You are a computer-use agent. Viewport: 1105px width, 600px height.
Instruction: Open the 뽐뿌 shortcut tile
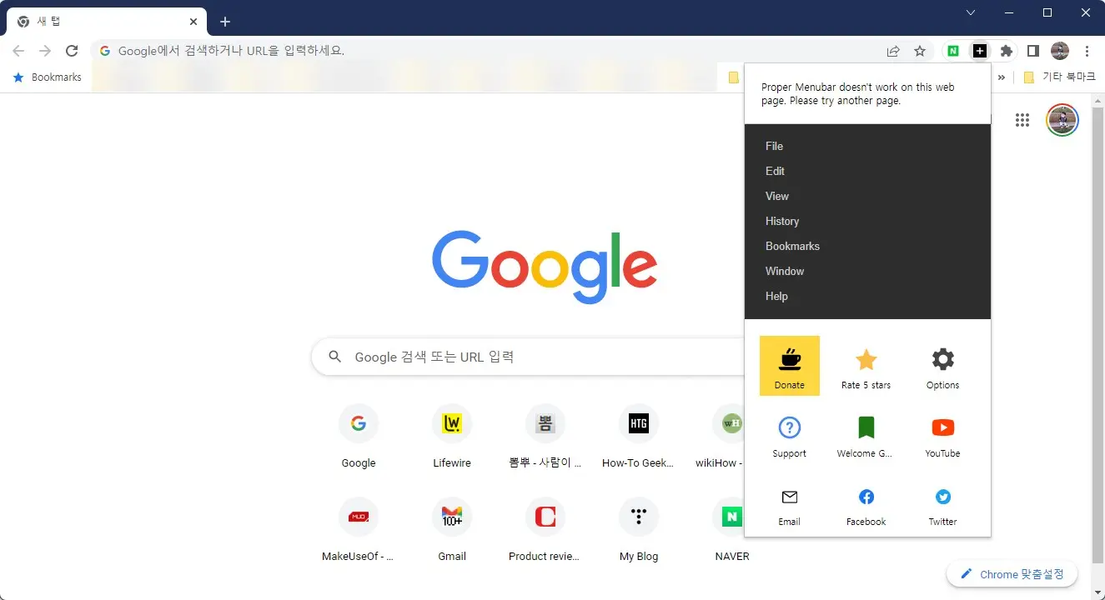pos(545,435)
